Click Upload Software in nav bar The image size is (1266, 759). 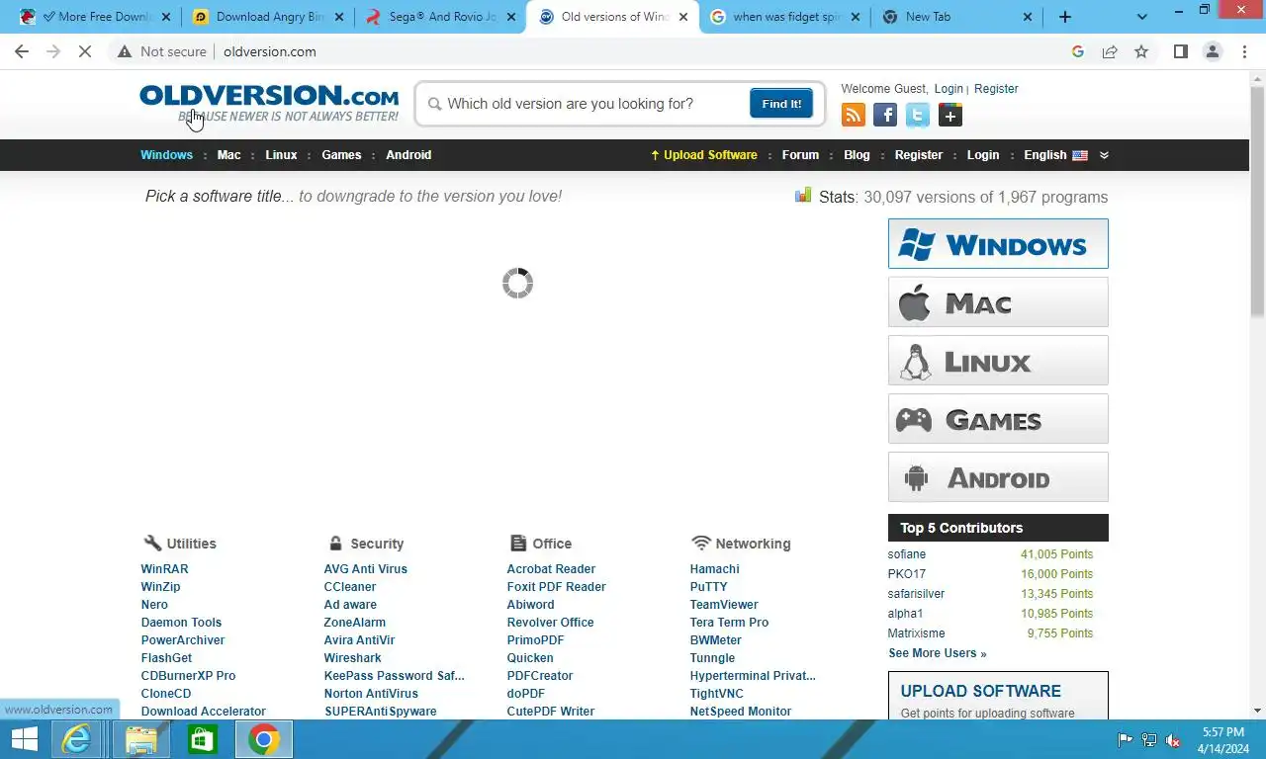(x=704, y=155)
